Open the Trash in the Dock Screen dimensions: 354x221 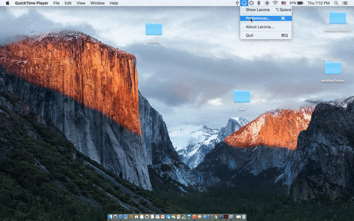click(x=244, y=217)
